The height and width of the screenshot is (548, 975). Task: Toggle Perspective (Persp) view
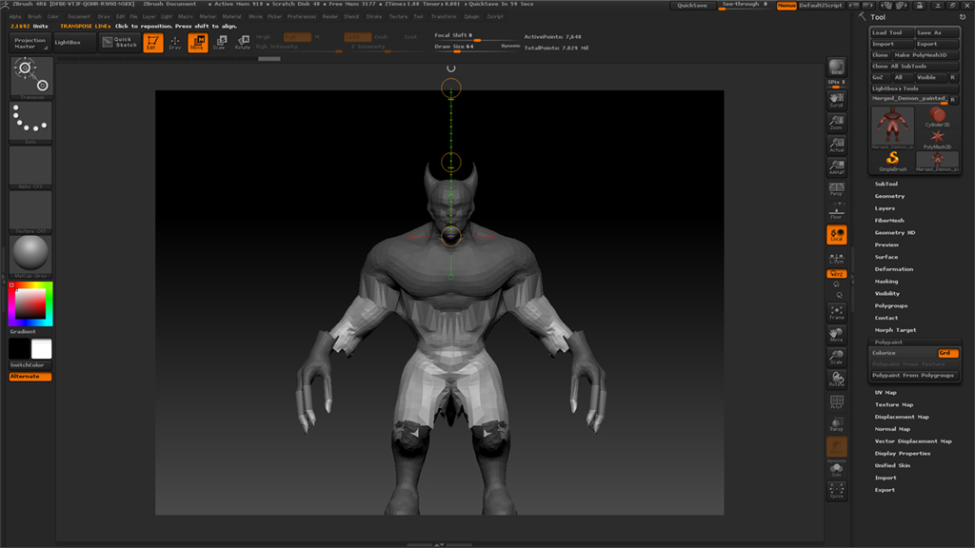click(836, 188)
